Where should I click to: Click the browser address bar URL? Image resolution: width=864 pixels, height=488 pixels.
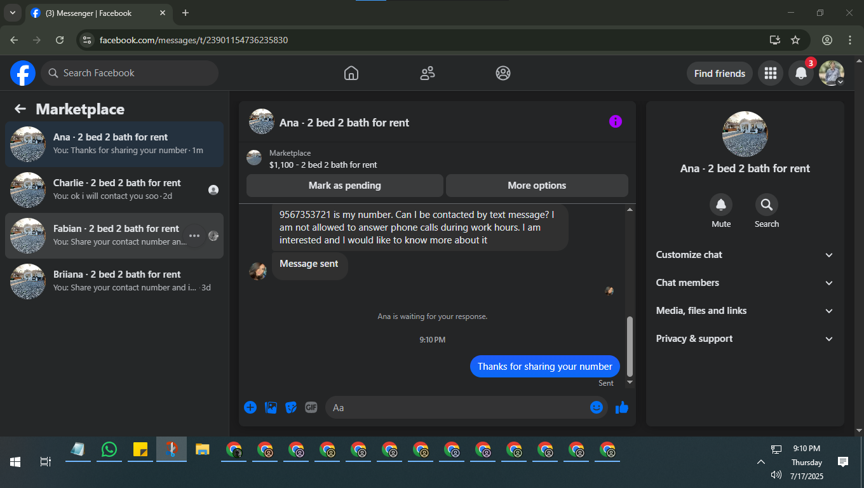coord(194,40)
